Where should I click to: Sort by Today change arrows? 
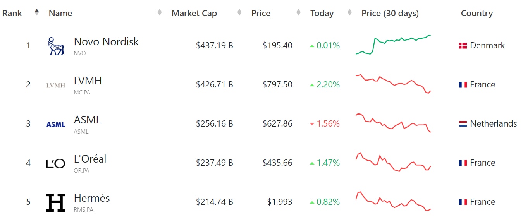coord(350,12)
